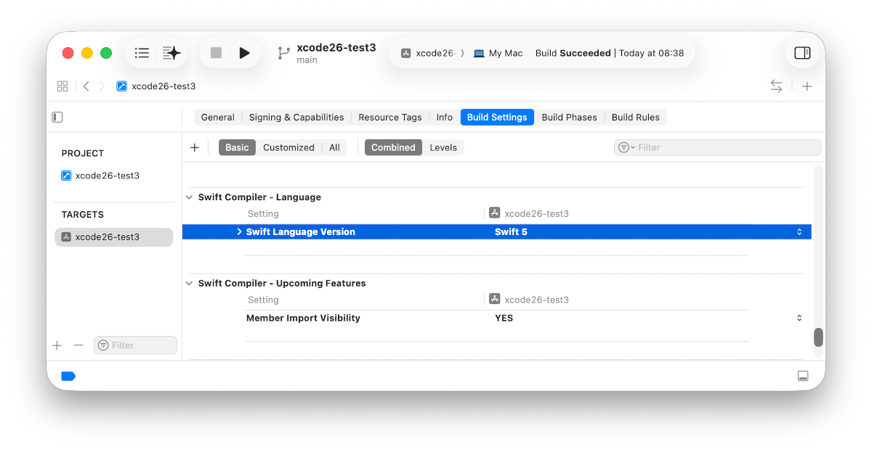Switch settings view to Levels
872x452 pixels.
443,147
